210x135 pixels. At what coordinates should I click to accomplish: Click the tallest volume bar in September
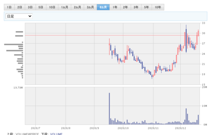tap(109, 109)
